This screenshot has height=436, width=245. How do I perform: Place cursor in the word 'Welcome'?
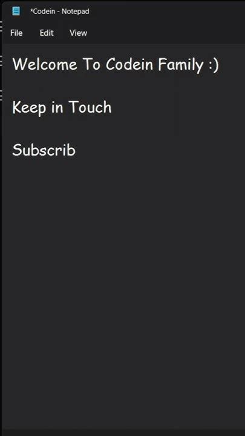click(45, 65)
